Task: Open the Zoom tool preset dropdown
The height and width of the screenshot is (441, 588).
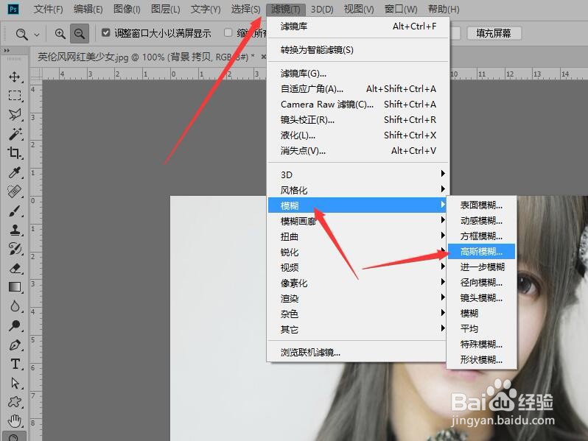Action: (37, 35)
